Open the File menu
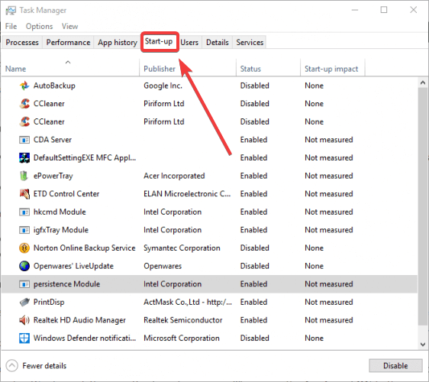429x382 pixels. click(11, 26)
